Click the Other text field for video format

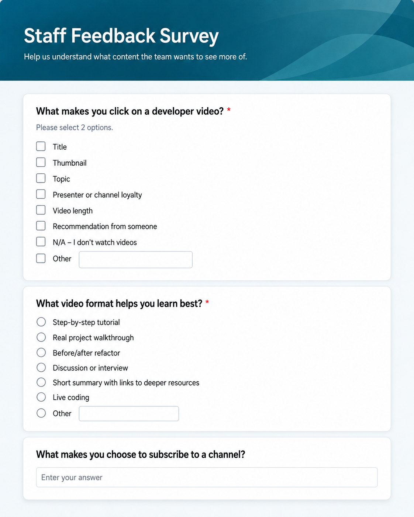point(129,414)
